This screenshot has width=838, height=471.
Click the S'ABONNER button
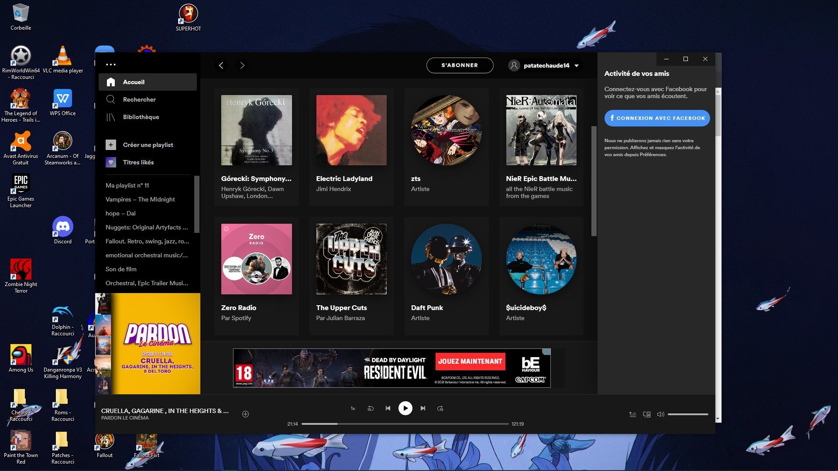(x=460, y=65)
